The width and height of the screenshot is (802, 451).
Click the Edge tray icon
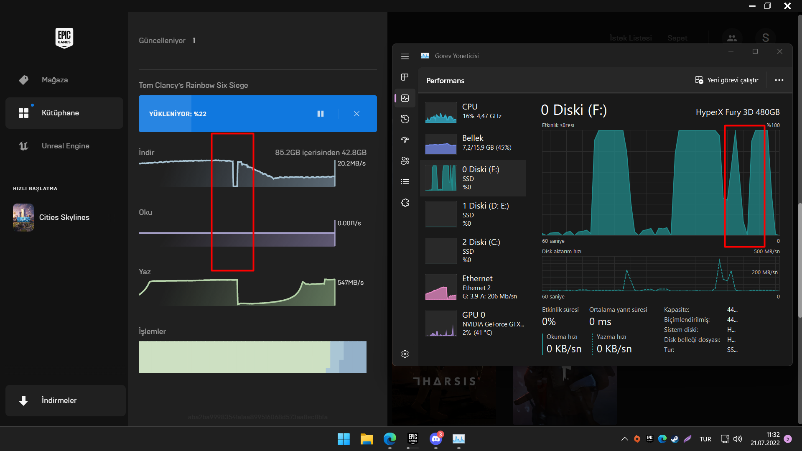pos(662,439)
